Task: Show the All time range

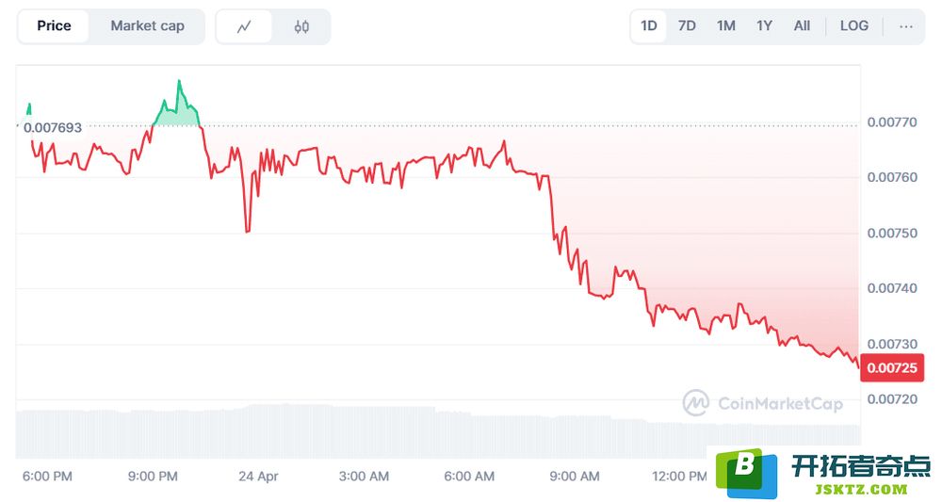Action: [802, 26]
